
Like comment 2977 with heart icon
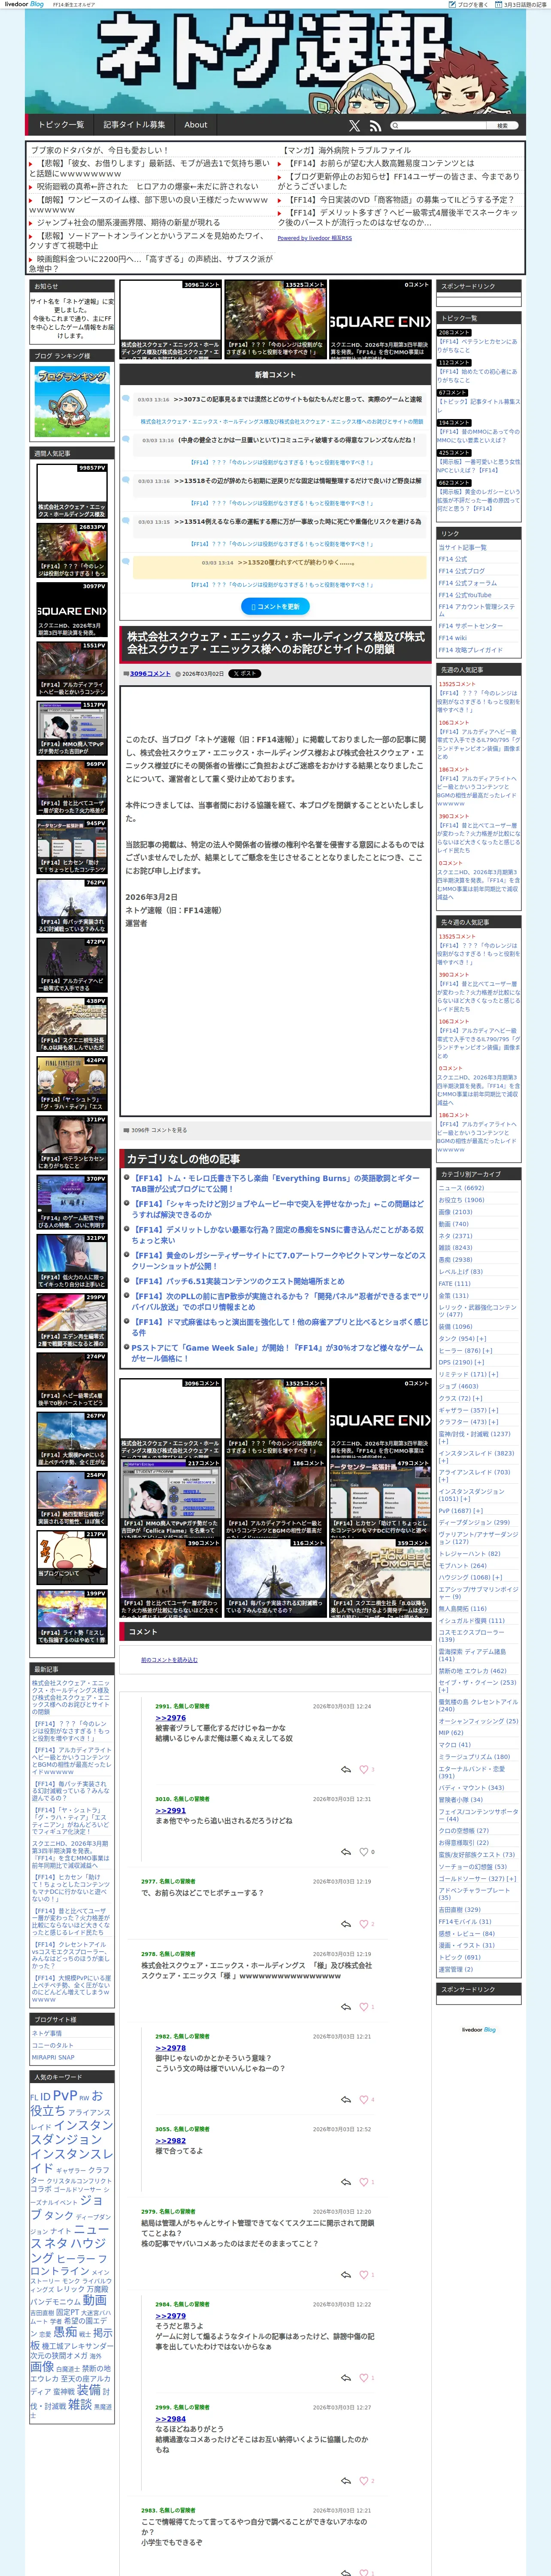tap(364, 1923)
